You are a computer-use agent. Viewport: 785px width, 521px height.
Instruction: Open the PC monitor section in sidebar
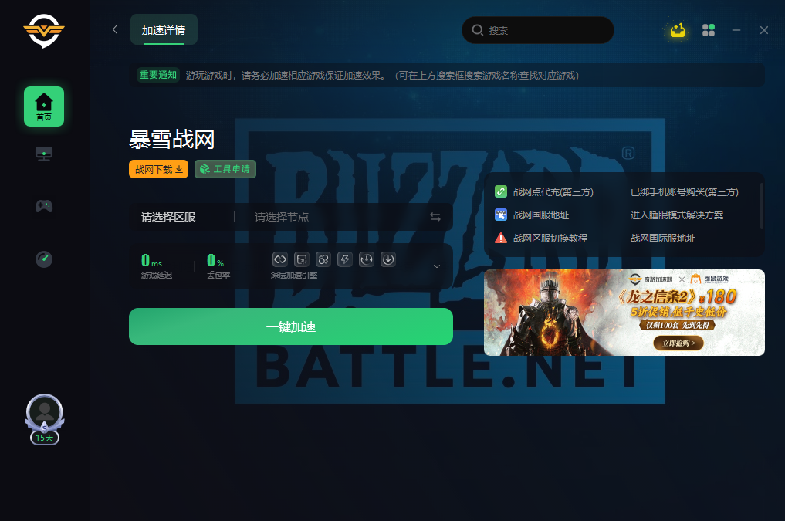(44, 154)
